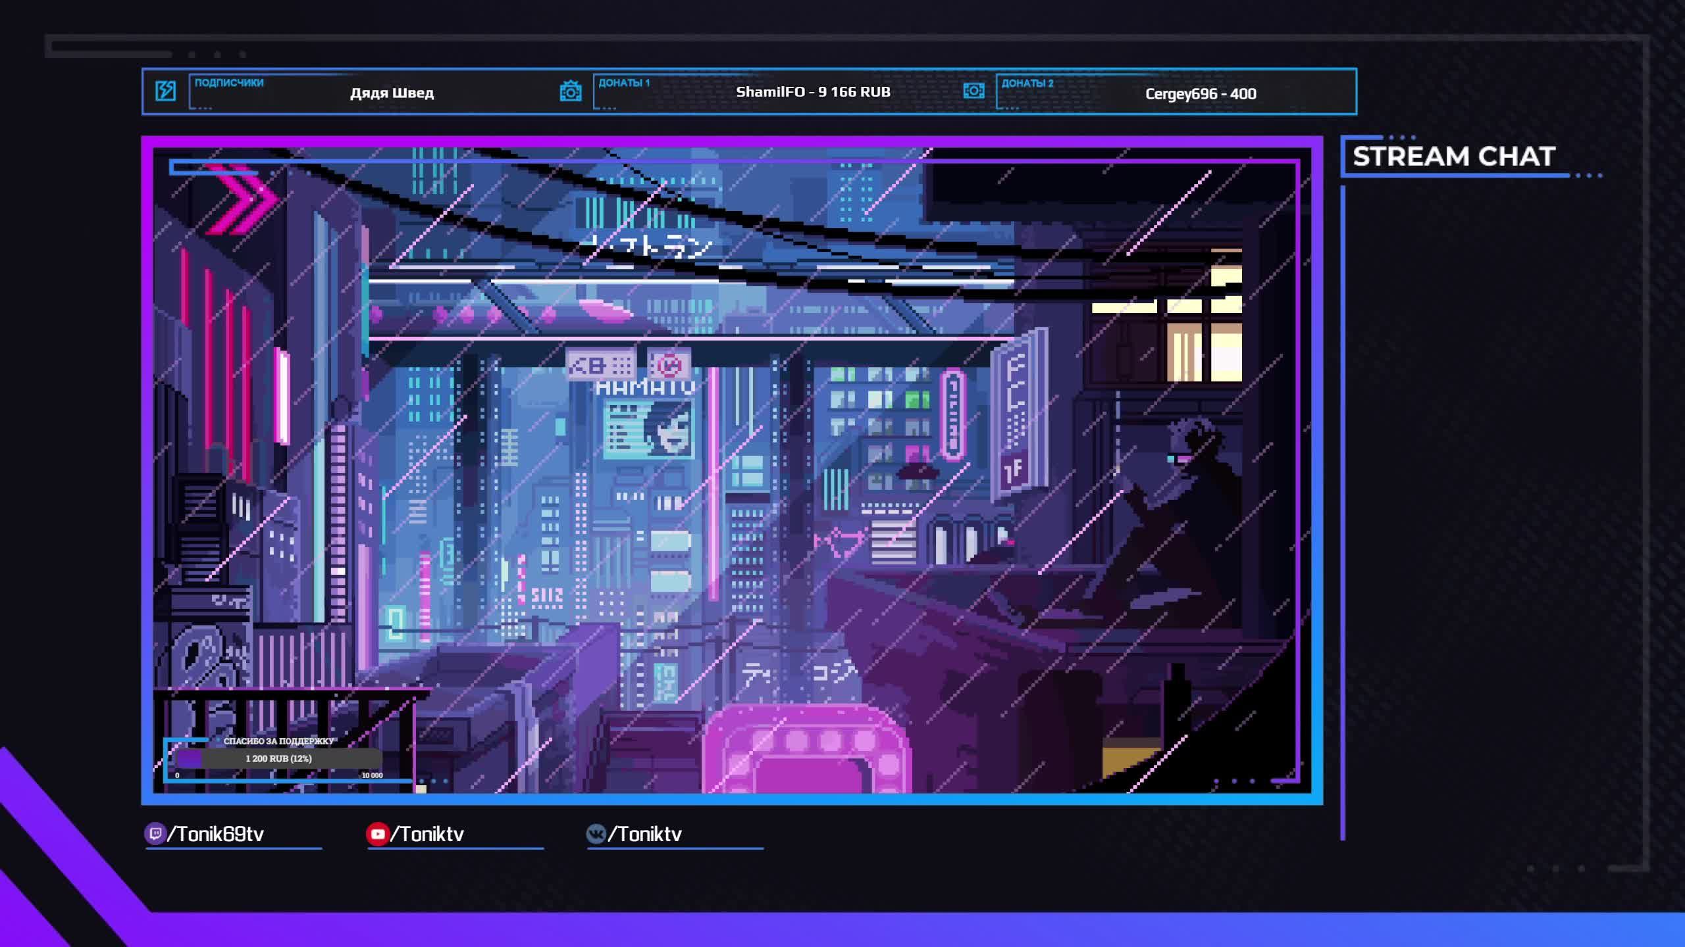This screenshot has height=947, width=1685.
Task: Click the VK logo icon
Action: [596, 834]
